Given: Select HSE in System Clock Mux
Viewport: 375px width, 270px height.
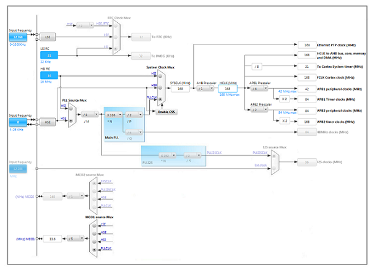Looking at the screenshot, I should tap(160, 88).
